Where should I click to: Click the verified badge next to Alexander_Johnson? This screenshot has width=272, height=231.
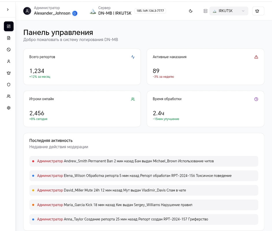[75, 13]
